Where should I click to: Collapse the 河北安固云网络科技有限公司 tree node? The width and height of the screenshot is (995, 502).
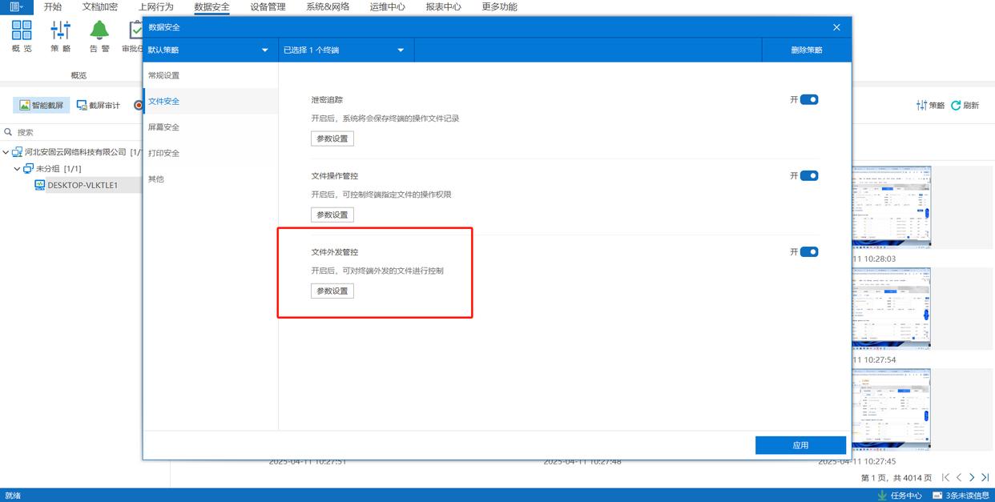pyautogui.click(x=6, y=152)
